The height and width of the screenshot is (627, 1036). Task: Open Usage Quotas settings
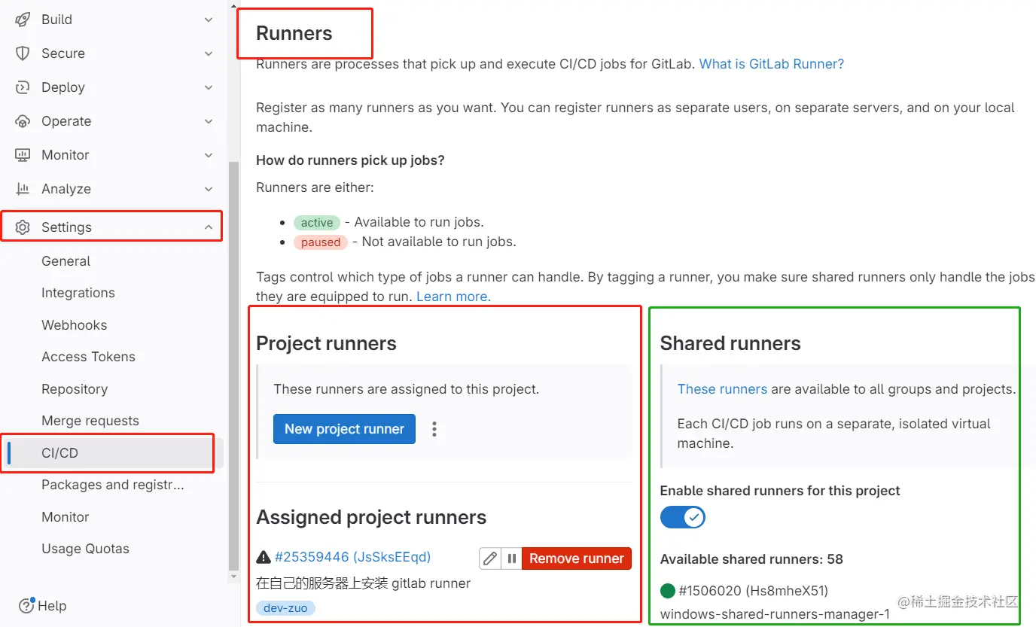click(86, 549)
